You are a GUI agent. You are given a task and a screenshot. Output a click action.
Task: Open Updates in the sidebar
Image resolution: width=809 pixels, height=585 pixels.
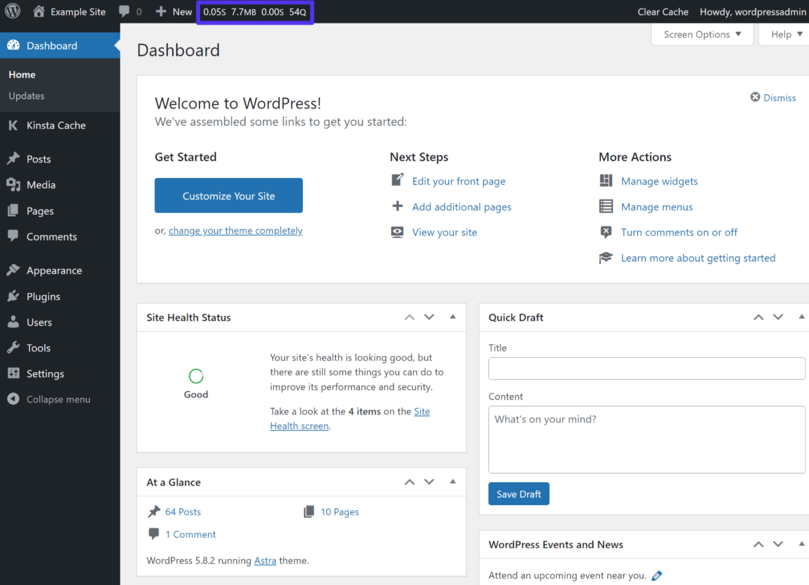[x=26, y=95]
